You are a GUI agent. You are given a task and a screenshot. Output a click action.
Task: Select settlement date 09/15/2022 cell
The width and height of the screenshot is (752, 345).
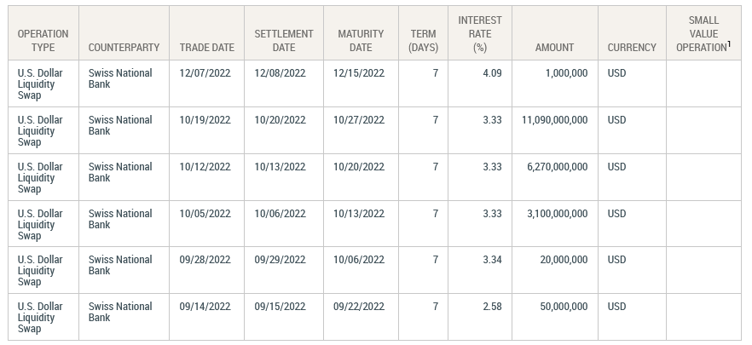point(284,317)
